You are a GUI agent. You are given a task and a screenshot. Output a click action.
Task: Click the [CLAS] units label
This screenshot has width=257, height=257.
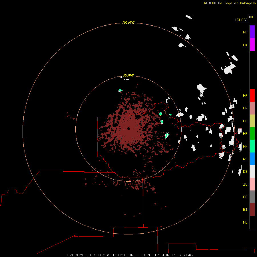coord(241,20)
